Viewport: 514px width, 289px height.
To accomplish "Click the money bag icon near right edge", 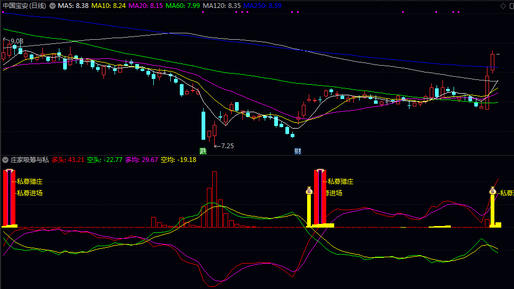I will click(x=492, y=191).
